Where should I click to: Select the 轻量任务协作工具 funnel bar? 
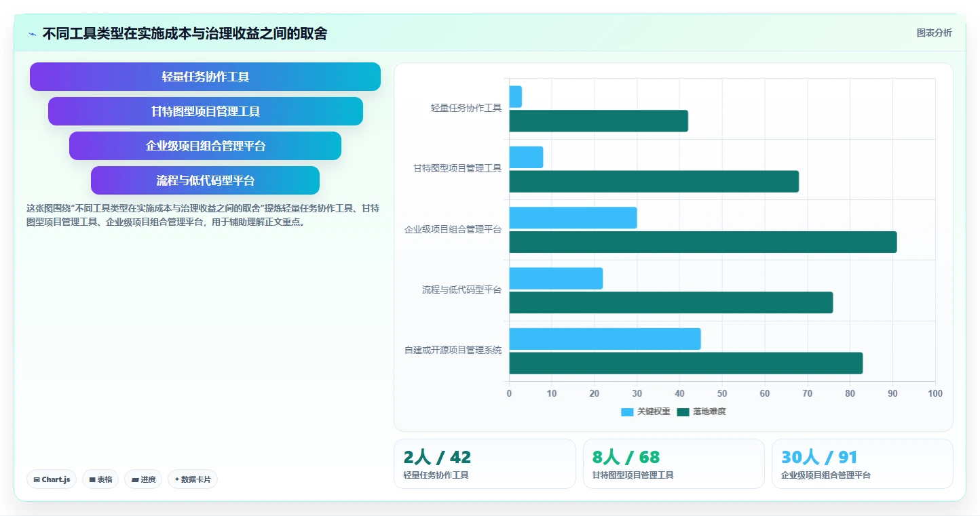point(205,77)
